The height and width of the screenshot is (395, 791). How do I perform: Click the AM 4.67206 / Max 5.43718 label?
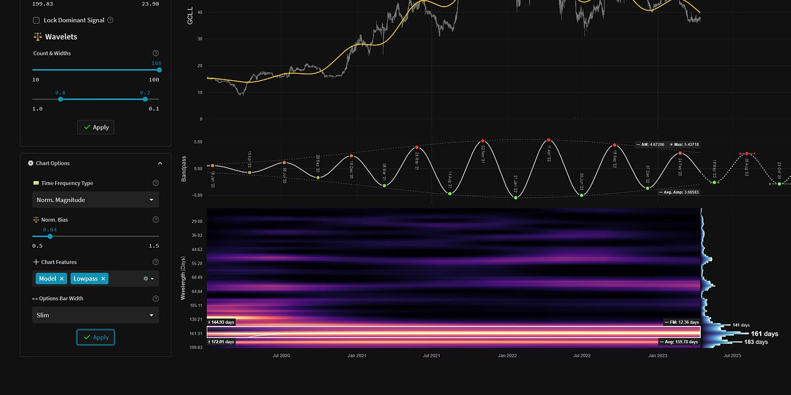point(669,144)
